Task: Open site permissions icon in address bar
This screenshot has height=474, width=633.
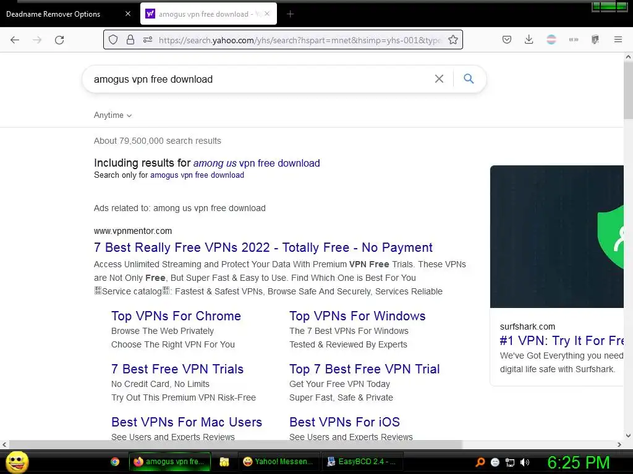Action: coord(148,39)
